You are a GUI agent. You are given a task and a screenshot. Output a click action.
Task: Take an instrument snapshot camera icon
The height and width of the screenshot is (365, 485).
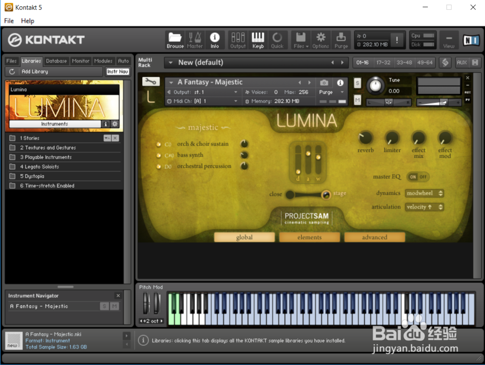(324, 82)
